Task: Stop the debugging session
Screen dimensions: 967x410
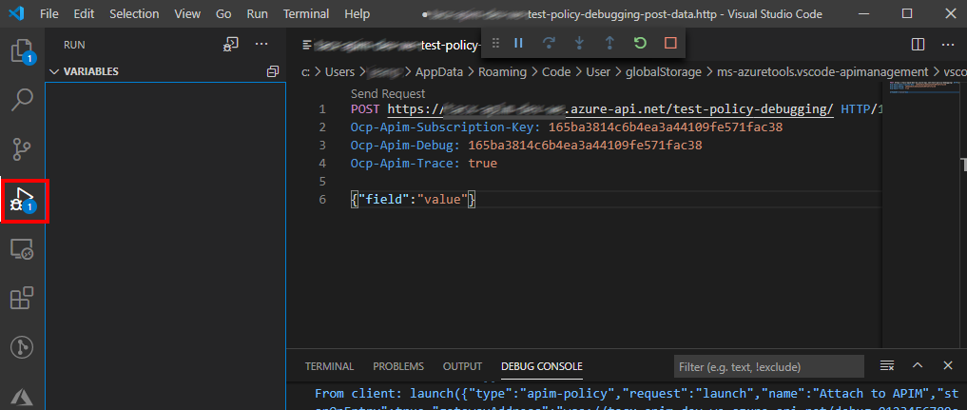Action: coord(670,43)
